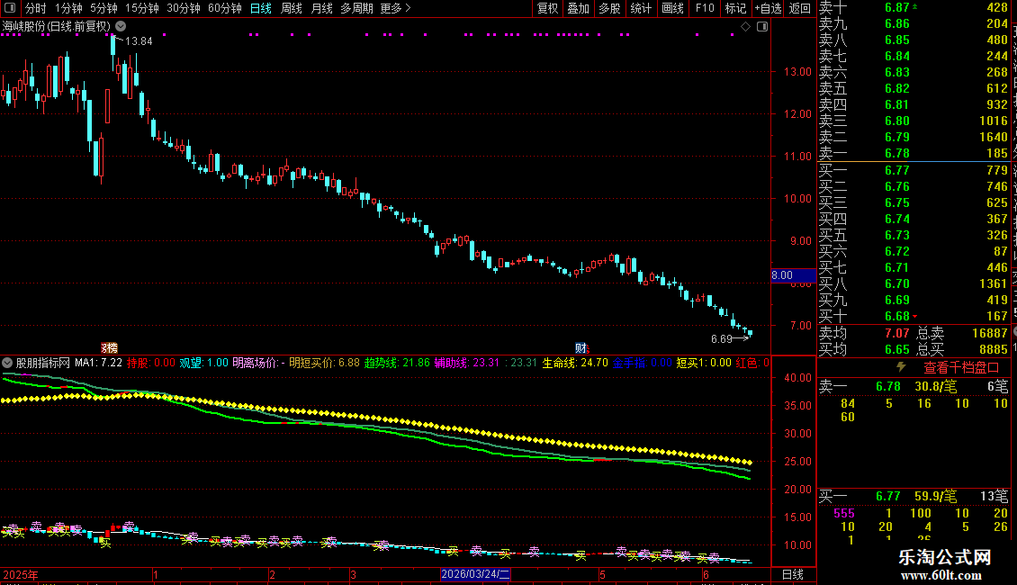The height and width of the screenshot is (585, 1017).
Task: Select the 卖五 6.82 order row
Action: pos(913,89)
